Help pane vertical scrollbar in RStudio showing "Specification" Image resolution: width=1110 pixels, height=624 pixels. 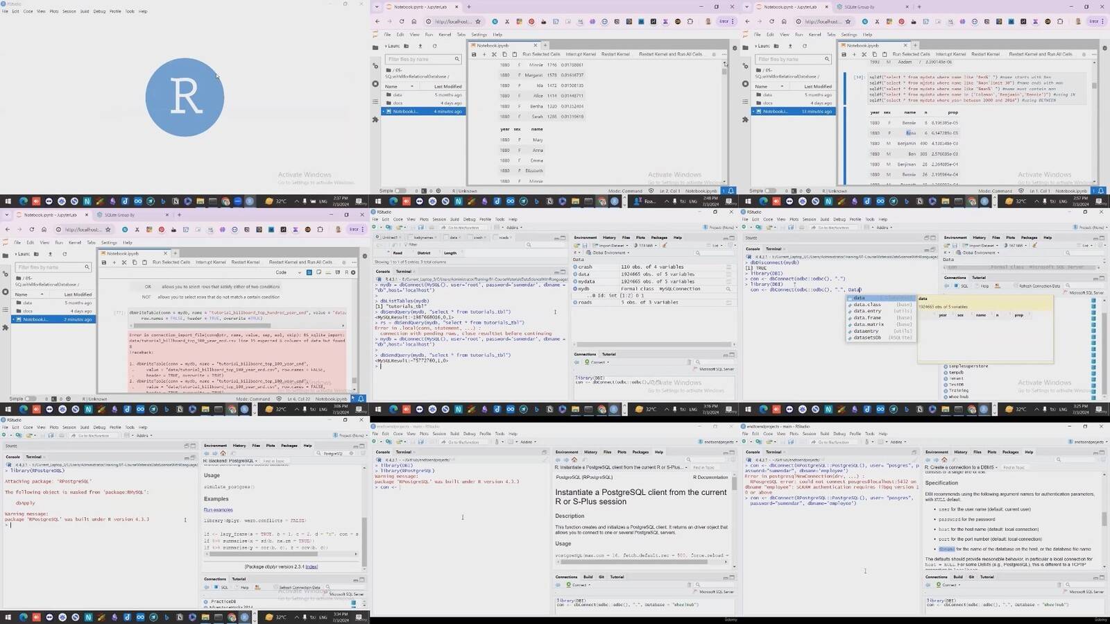point(1104,521)
